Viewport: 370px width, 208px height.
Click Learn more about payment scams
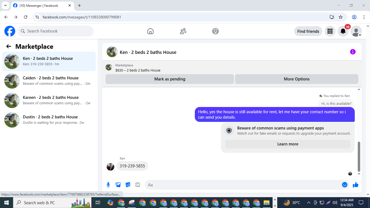tap(288, 144)
